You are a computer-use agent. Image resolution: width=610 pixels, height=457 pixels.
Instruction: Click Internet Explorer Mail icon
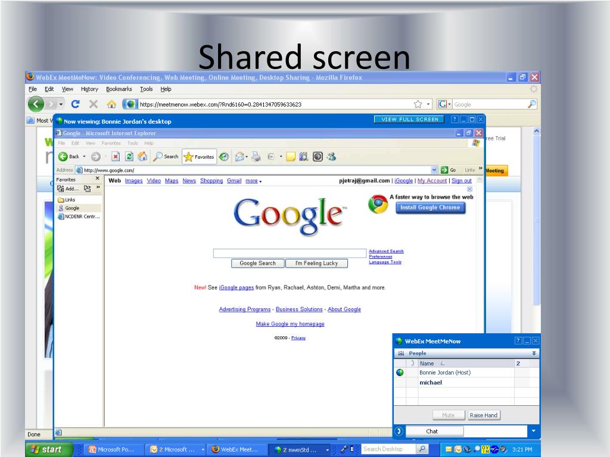click(239, 156)
